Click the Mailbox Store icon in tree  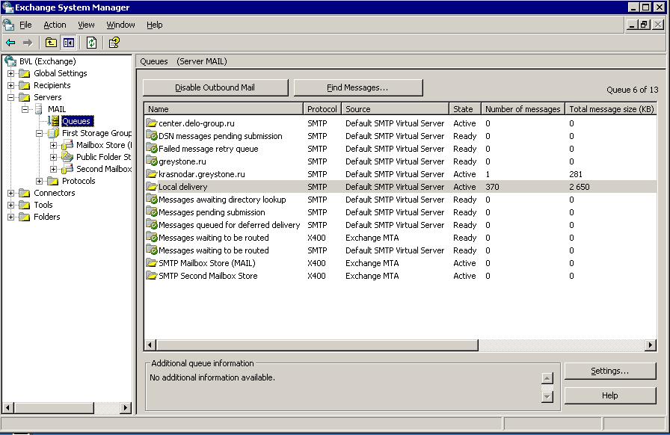(x=67, y=145)
